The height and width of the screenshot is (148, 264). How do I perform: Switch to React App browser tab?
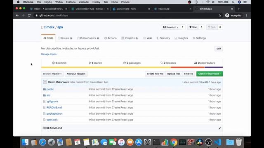click(x=173, y=9)
